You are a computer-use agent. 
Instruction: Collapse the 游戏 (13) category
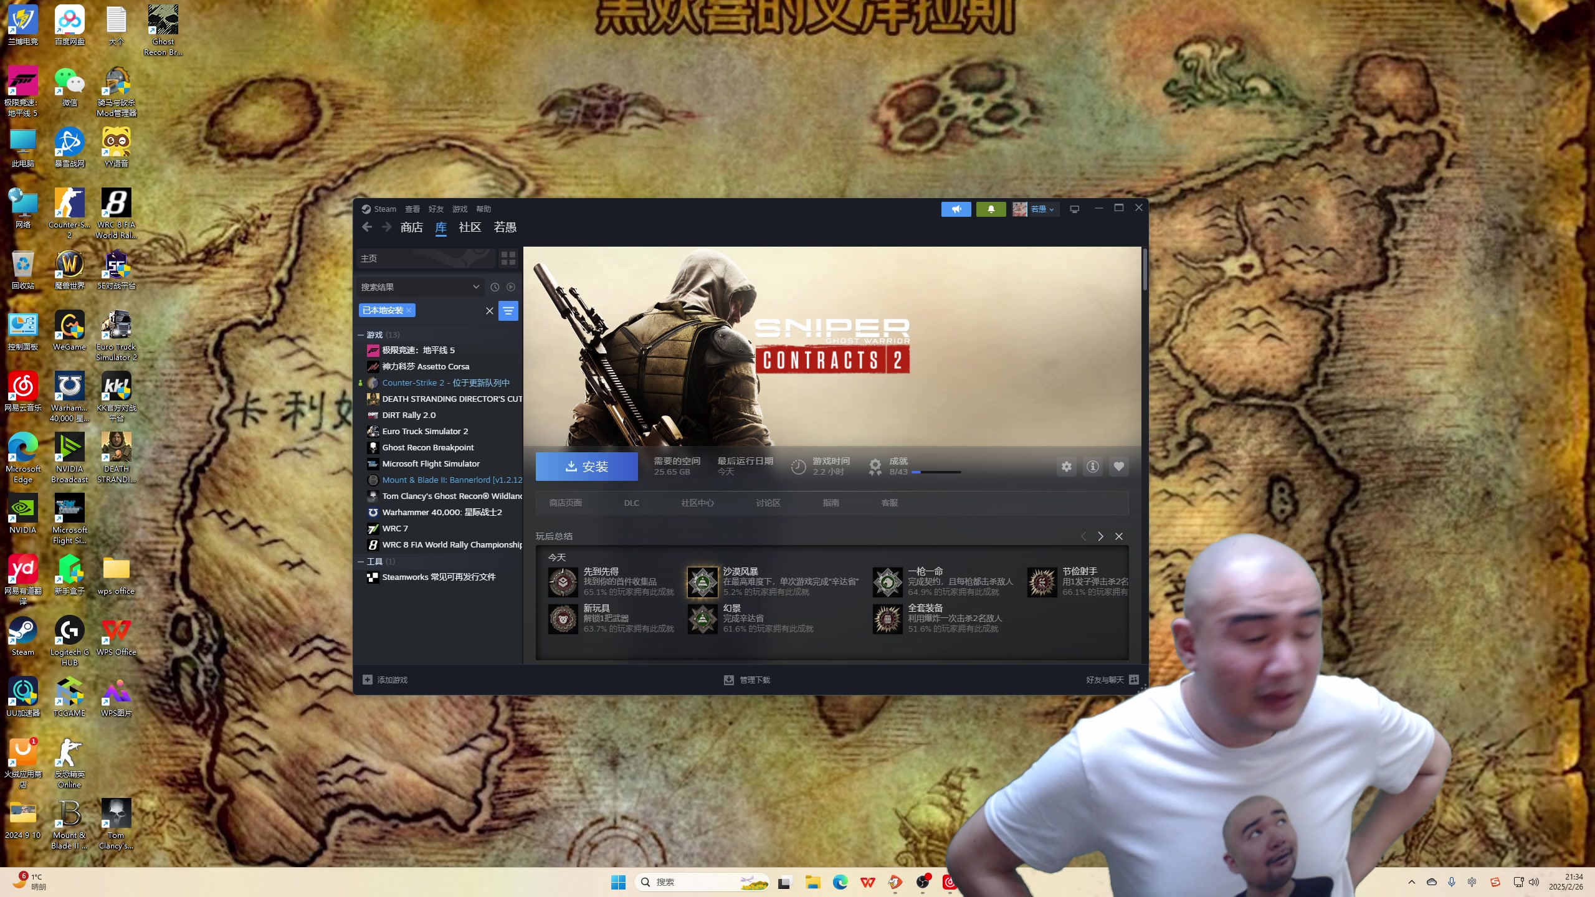(x=361, y=335)
